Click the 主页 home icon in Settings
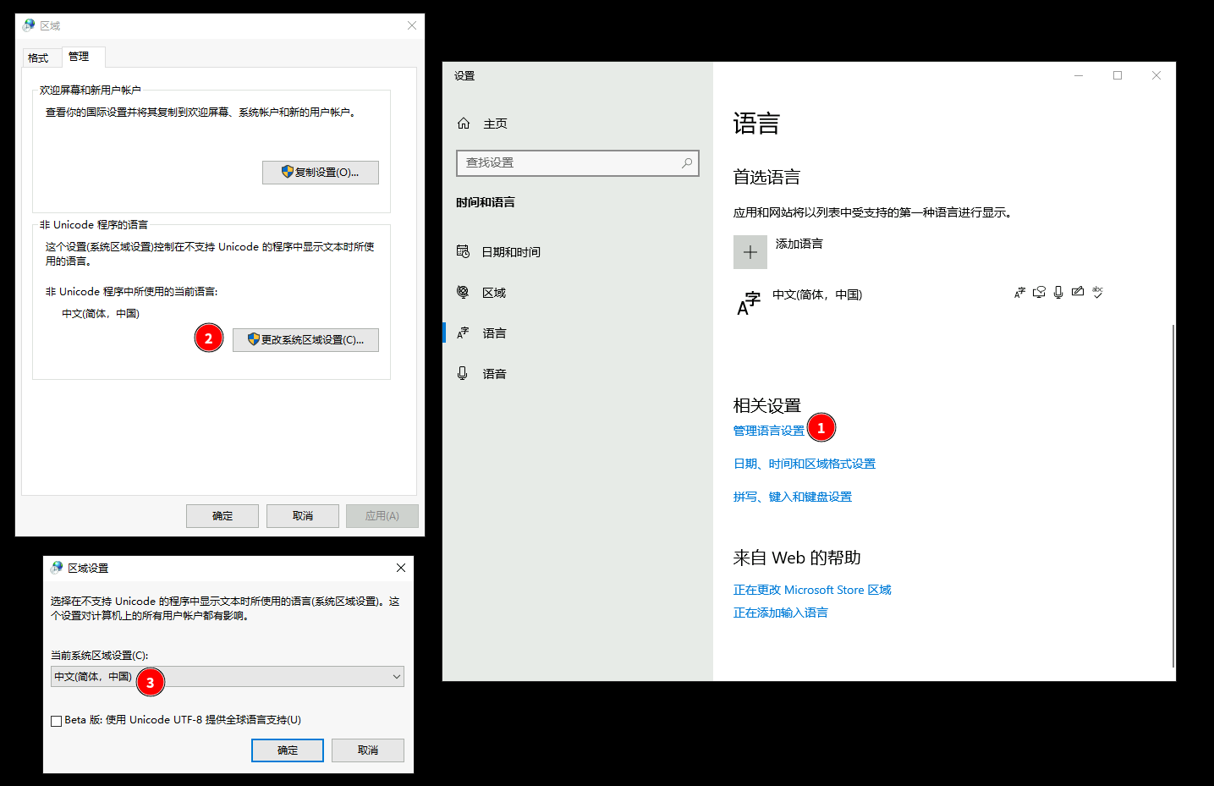 [464, 122]
